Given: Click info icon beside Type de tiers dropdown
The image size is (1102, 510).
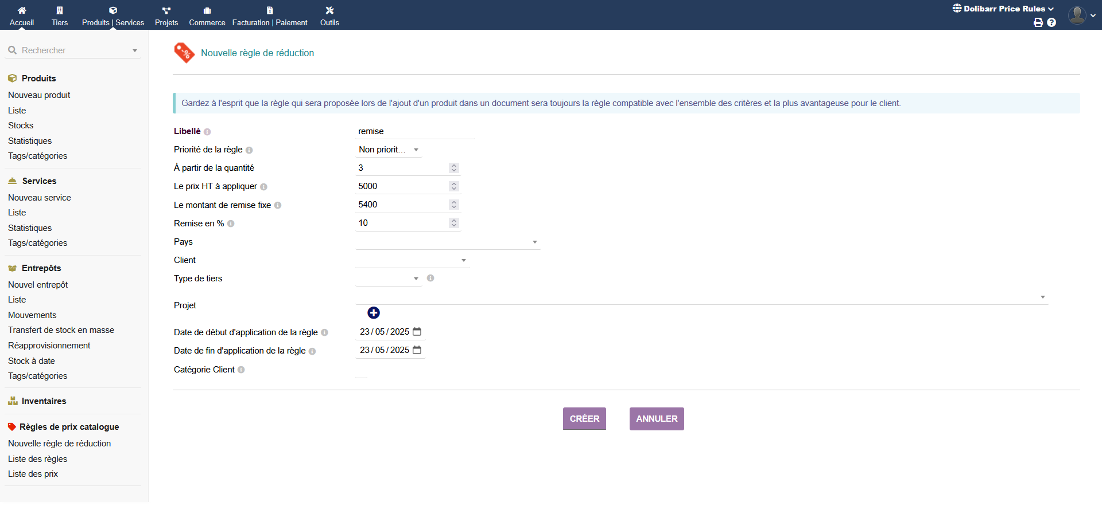Looking at the screenshot, I should pos(430,278).
